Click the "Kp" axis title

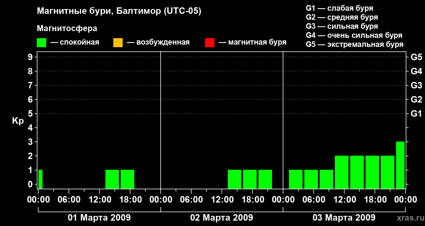pyautogui.click(x=18, y=121)
